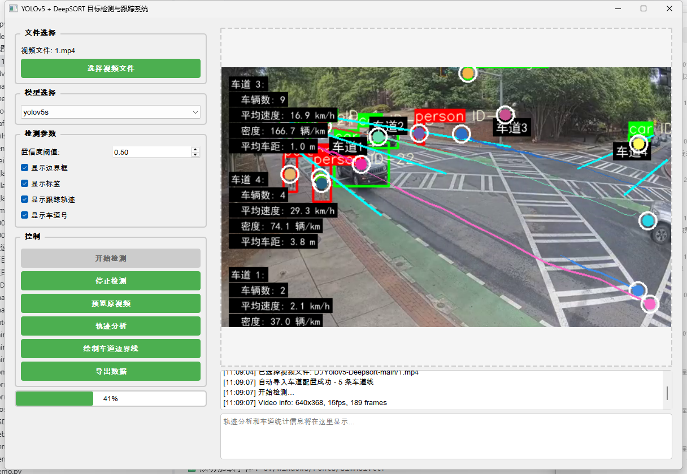Uncheck the 显示标签 option
This screenshot has width=687, height=474.
point(25,184)
